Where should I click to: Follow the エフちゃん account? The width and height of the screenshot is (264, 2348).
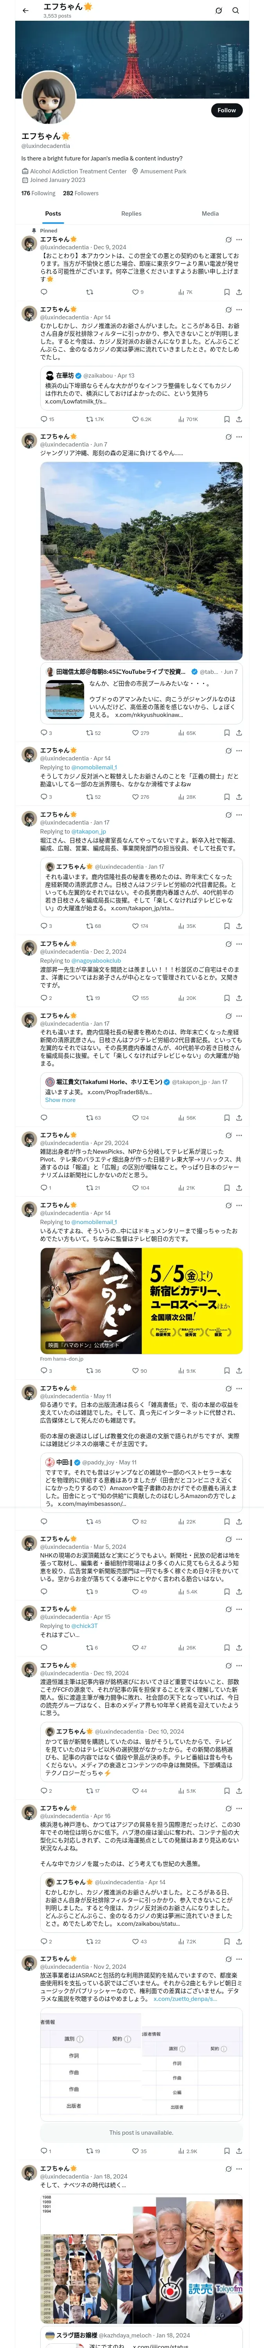click(227, 110)
